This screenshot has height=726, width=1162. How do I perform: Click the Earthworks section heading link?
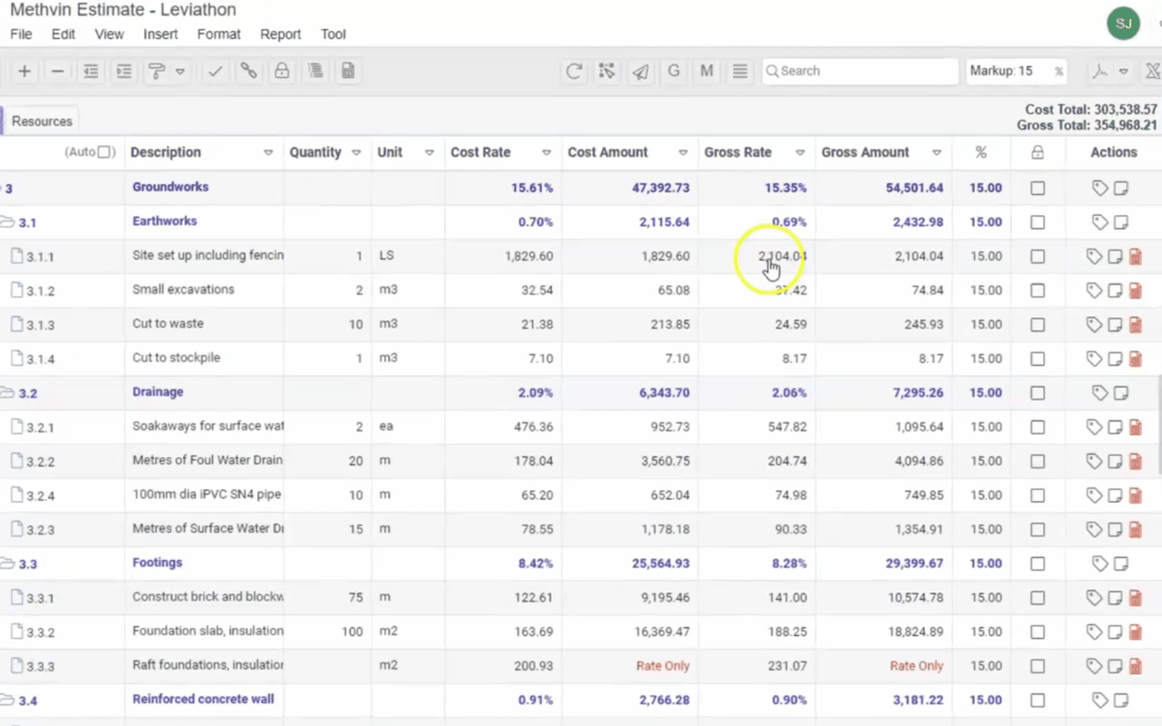[165, 221]
